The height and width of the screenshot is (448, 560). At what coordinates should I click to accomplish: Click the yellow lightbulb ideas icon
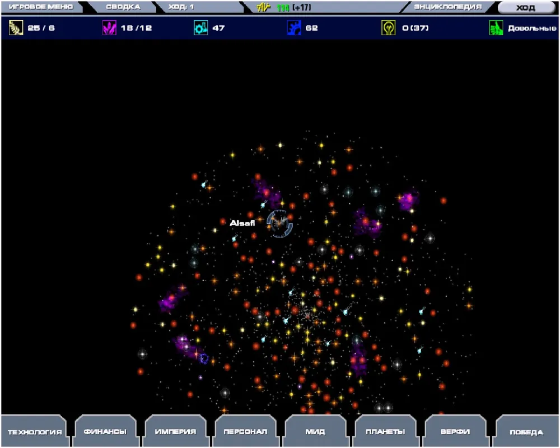pyautogui.click(x=388, y=27)
